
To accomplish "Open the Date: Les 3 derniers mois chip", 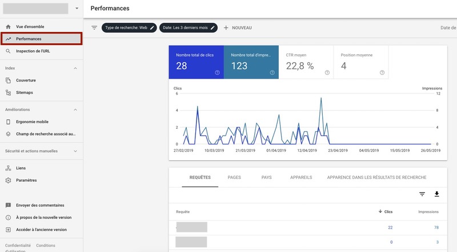I will click(x=189, y=27).
